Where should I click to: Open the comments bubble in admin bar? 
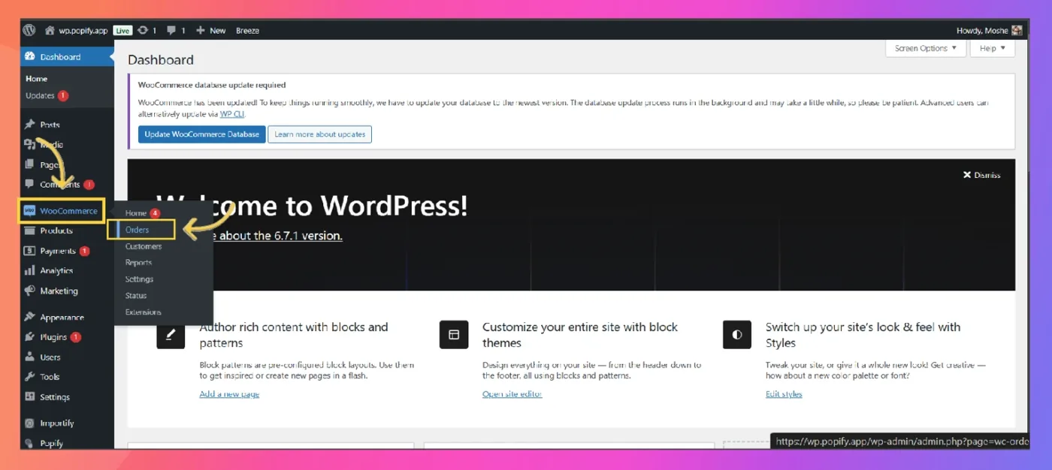click(171, 31)
